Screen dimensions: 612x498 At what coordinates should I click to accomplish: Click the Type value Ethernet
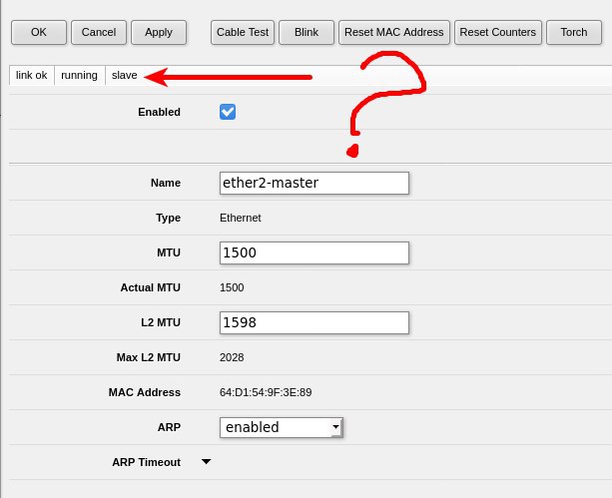tap(241, 218)
